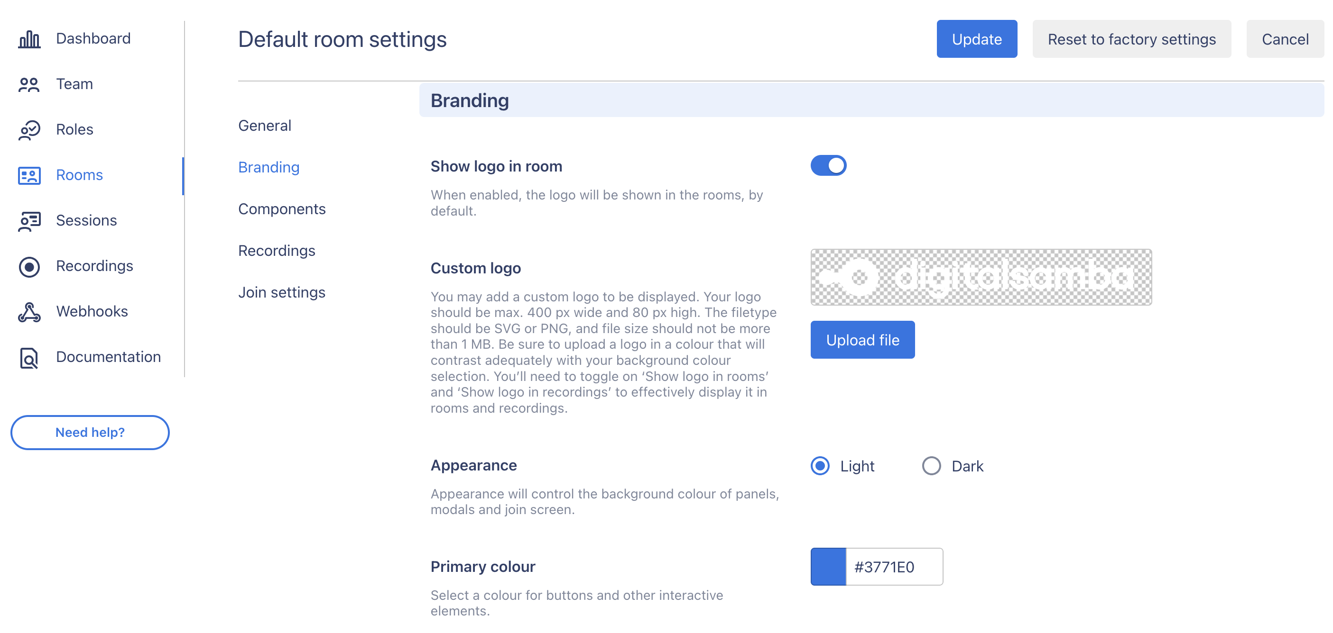
Task: Select the Light appearance radio button
Action: (x=820, y=466)
